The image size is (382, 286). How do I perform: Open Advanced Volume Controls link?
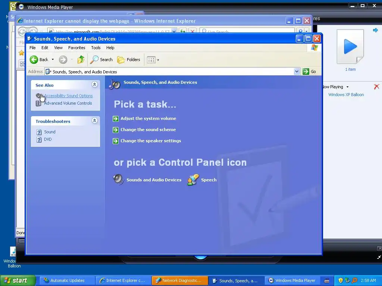(x=68, y=103)
